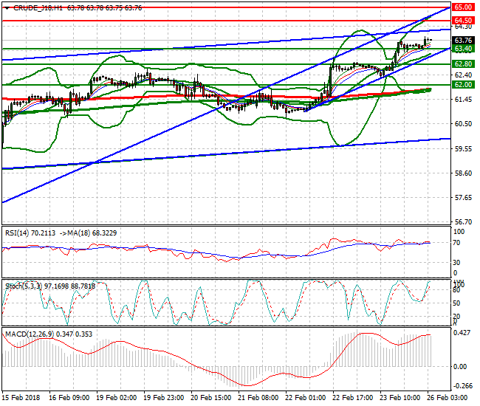Image resolution: width=480 pixels, height=406 pixels.
Task: Click the 15 Feb 2018 date label
Action: (x=21, y=398)
